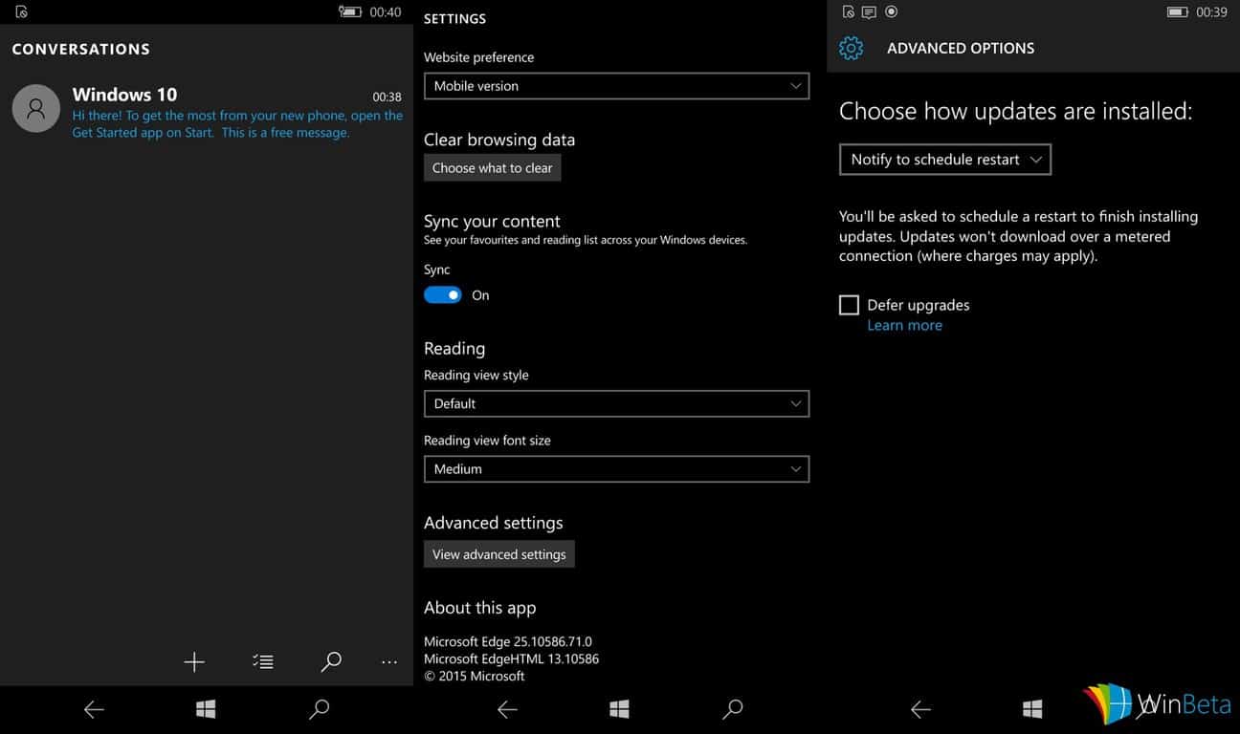Click the Choose what to clear button

[492, 168]
